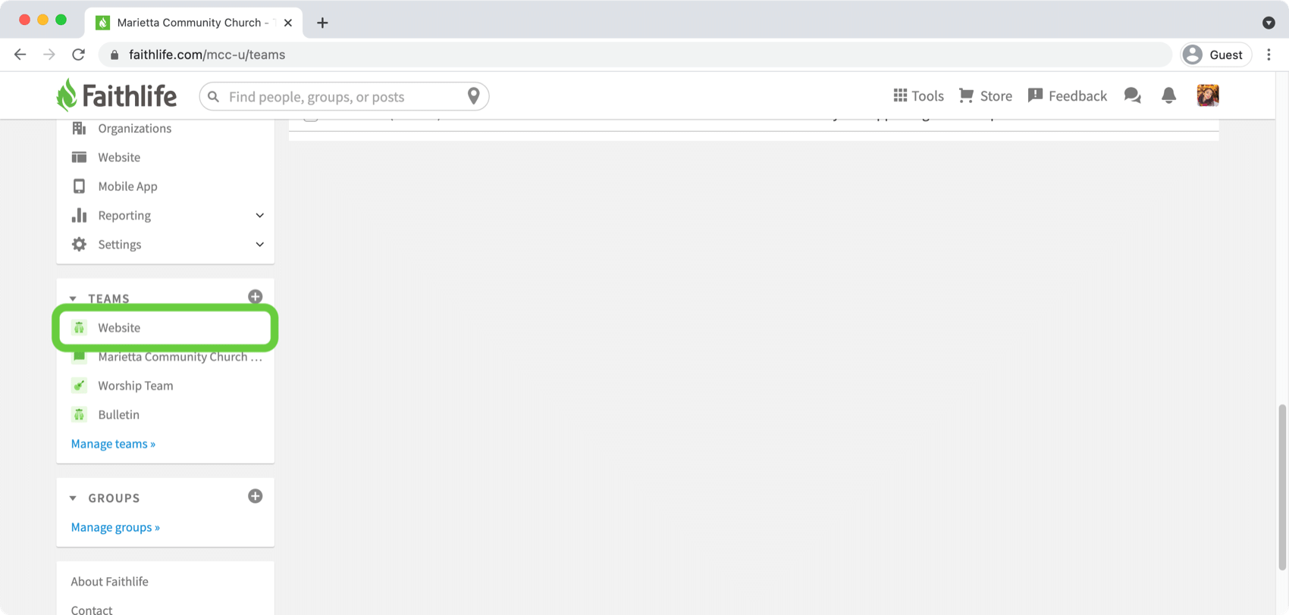Viewport: 1289px width, 615px height.
Task: Click the Worship Team guitar icon
Action: point(79,386)
